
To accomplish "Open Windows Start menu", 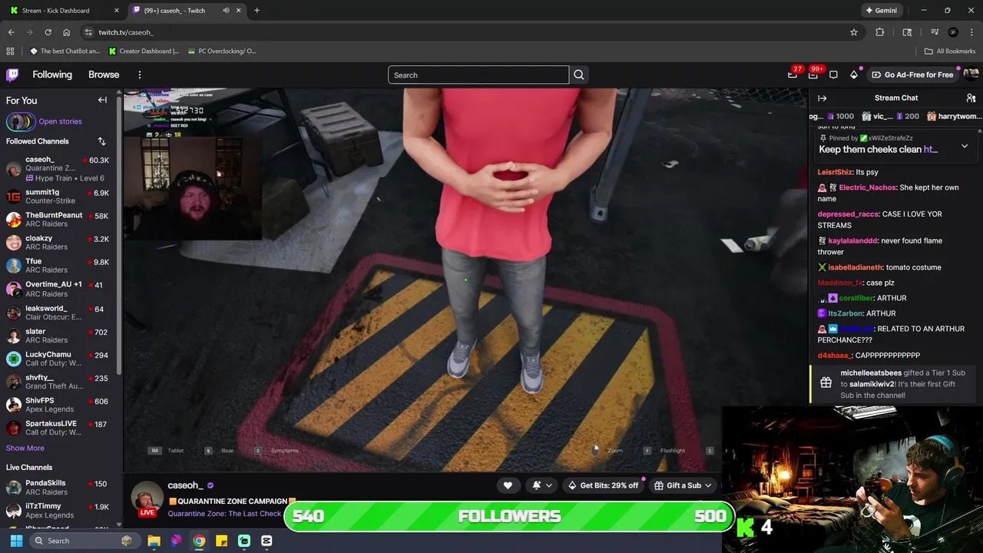I will pyautogui.click(x=16, y=541).
